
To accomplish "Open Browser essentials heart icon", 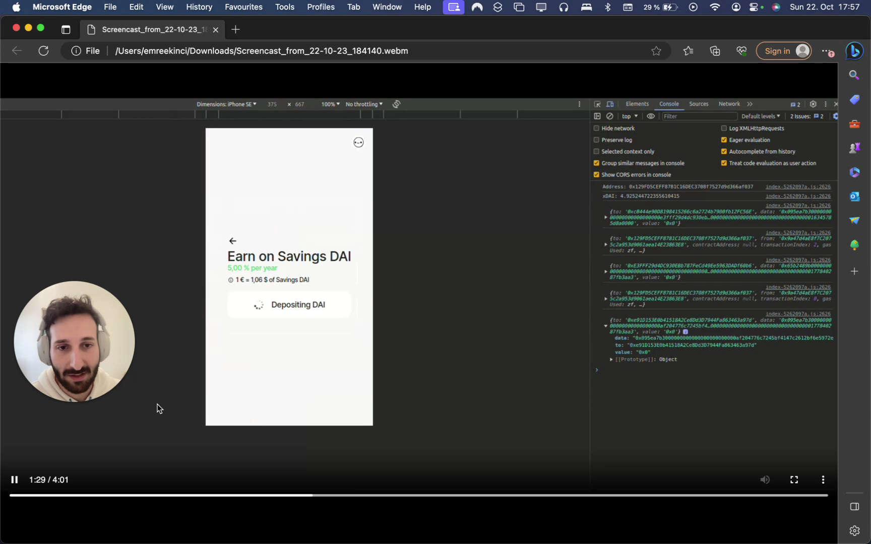I will coord(741,51).
